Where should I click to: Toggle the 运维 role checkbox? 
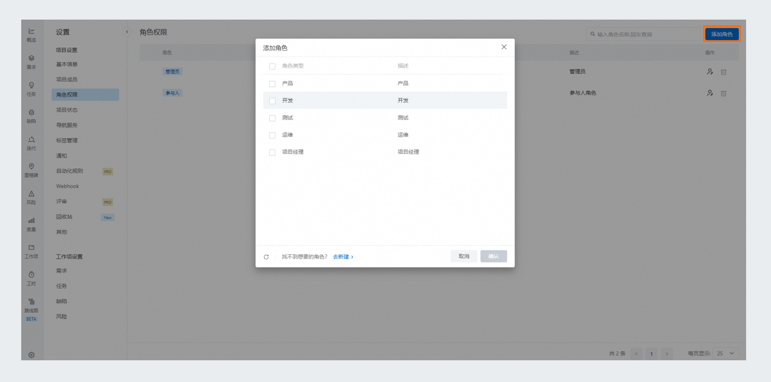click(273, 135)
